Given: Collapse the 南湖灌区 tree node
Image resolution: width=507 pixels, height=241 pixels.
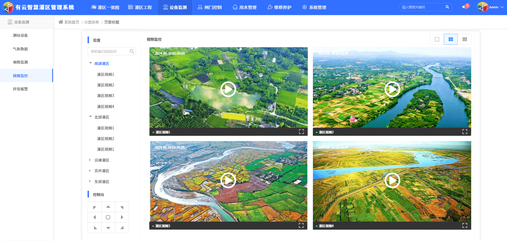Looking at the screenshot, I should point(90,63).
